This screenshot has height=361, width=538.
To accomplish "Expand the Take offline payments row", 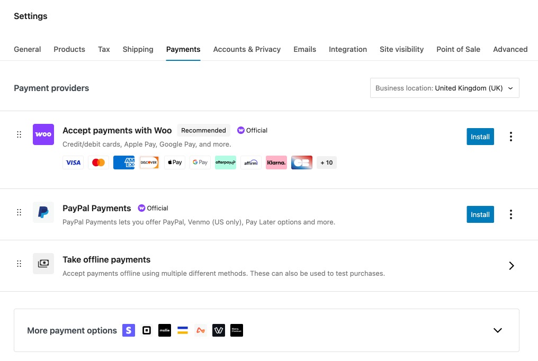I will point(511,266).
